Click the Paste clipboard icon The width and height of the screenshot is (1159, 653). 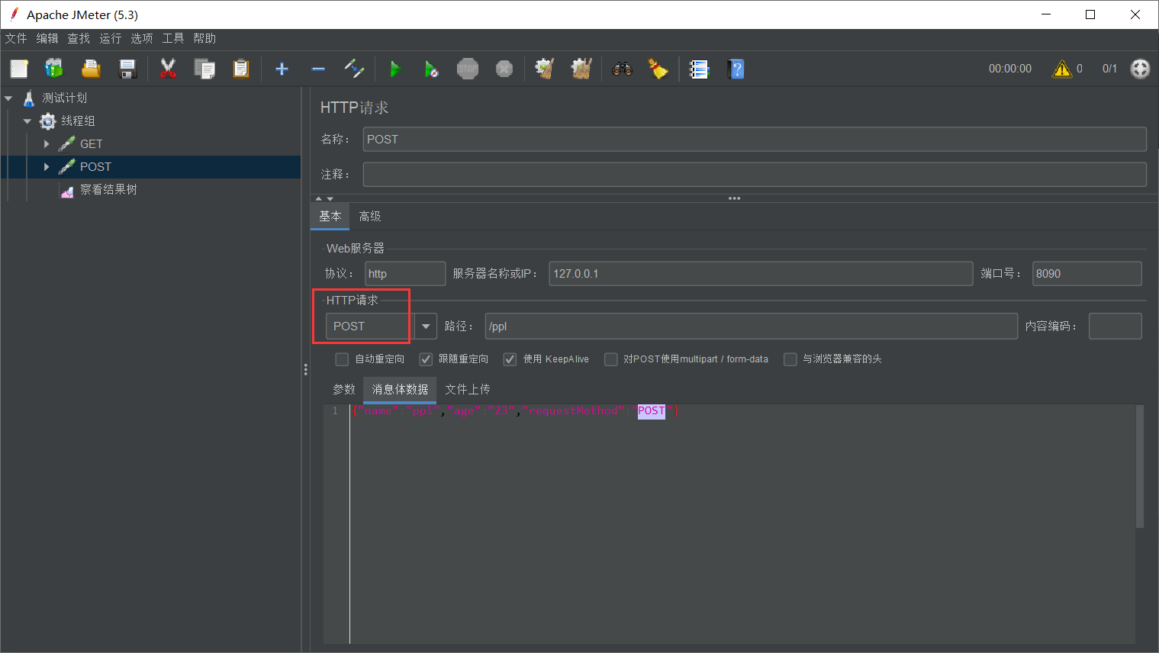(x=241, y=69)
